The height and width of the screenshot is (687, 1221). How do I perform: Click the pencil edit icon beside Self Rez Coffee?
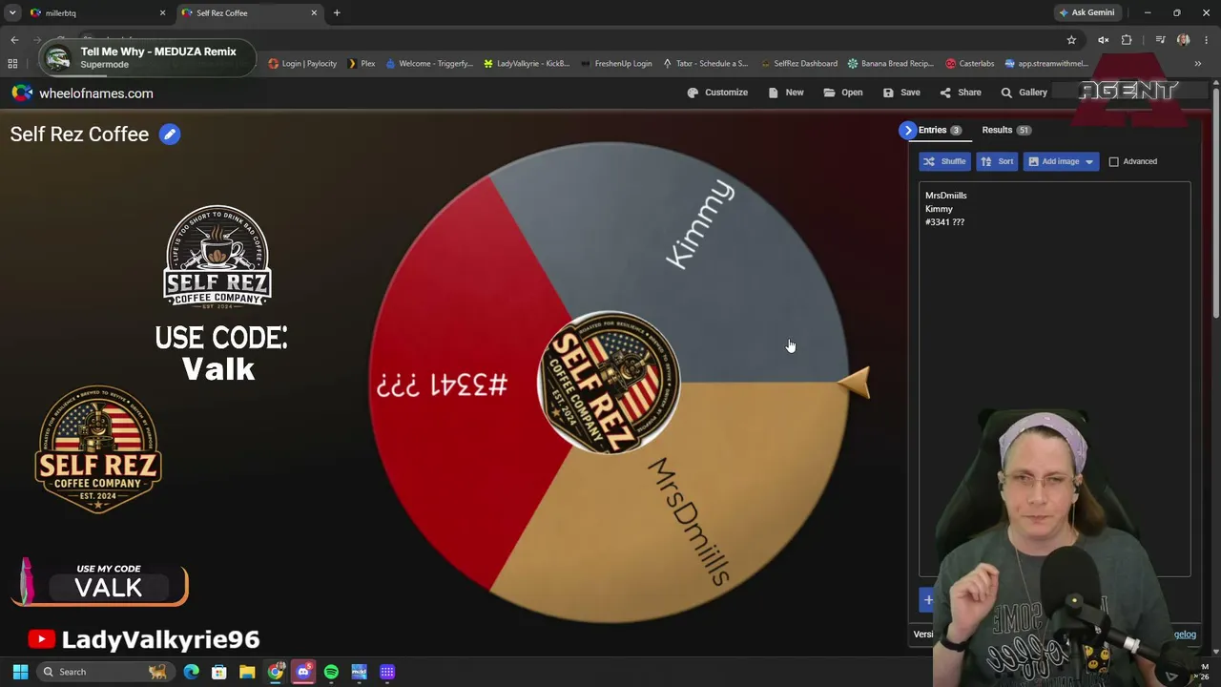point(169,135)
